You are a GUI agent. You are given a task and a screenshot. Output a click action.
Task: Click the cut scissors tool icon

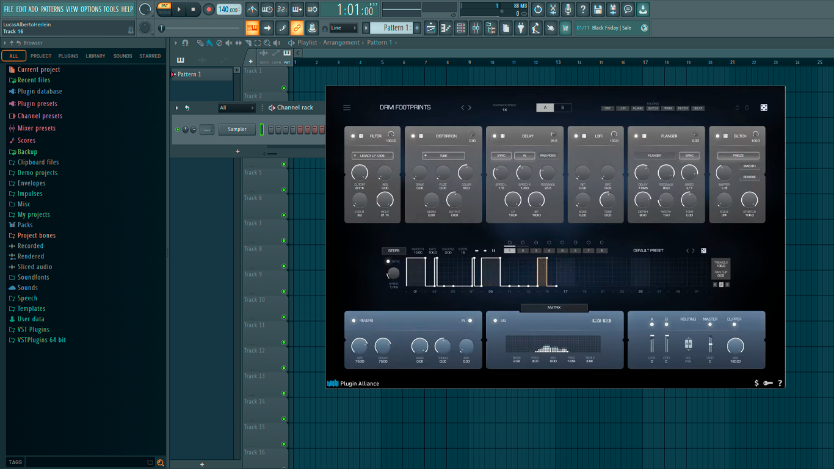pyautogui.click(x=553, y=9)
